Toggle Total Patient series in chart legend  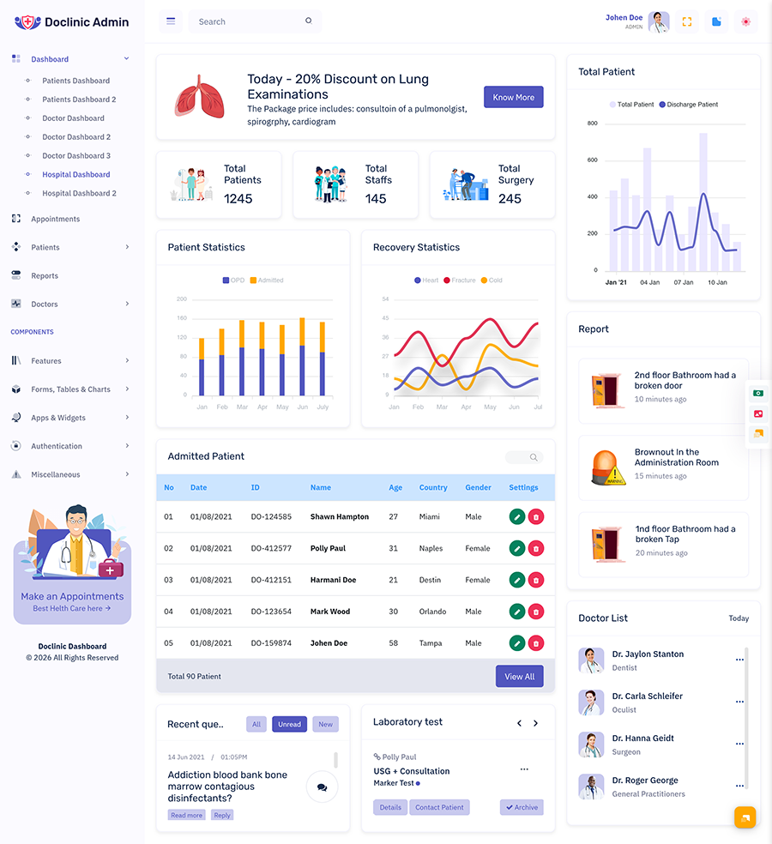[631, 105]
